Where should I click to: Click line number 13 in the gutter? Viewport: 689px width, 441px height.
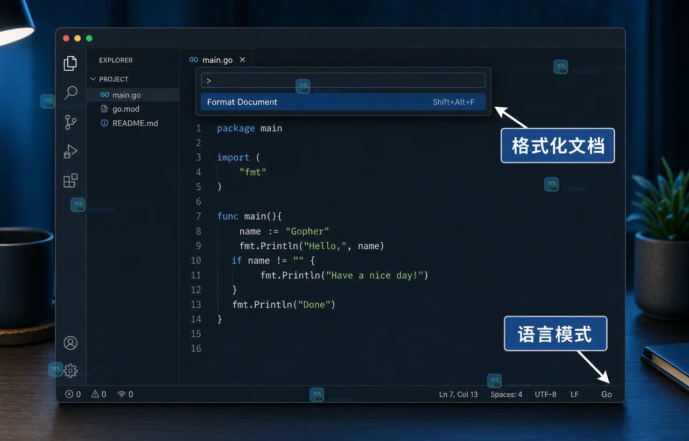tap(196, 305)
